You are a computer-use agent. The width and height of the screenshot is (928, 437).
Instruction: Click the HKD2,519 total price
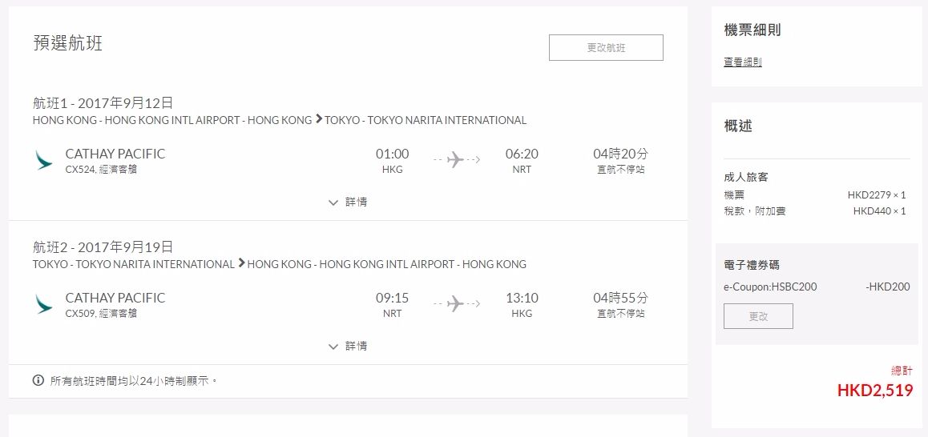[x=874, y=391]
